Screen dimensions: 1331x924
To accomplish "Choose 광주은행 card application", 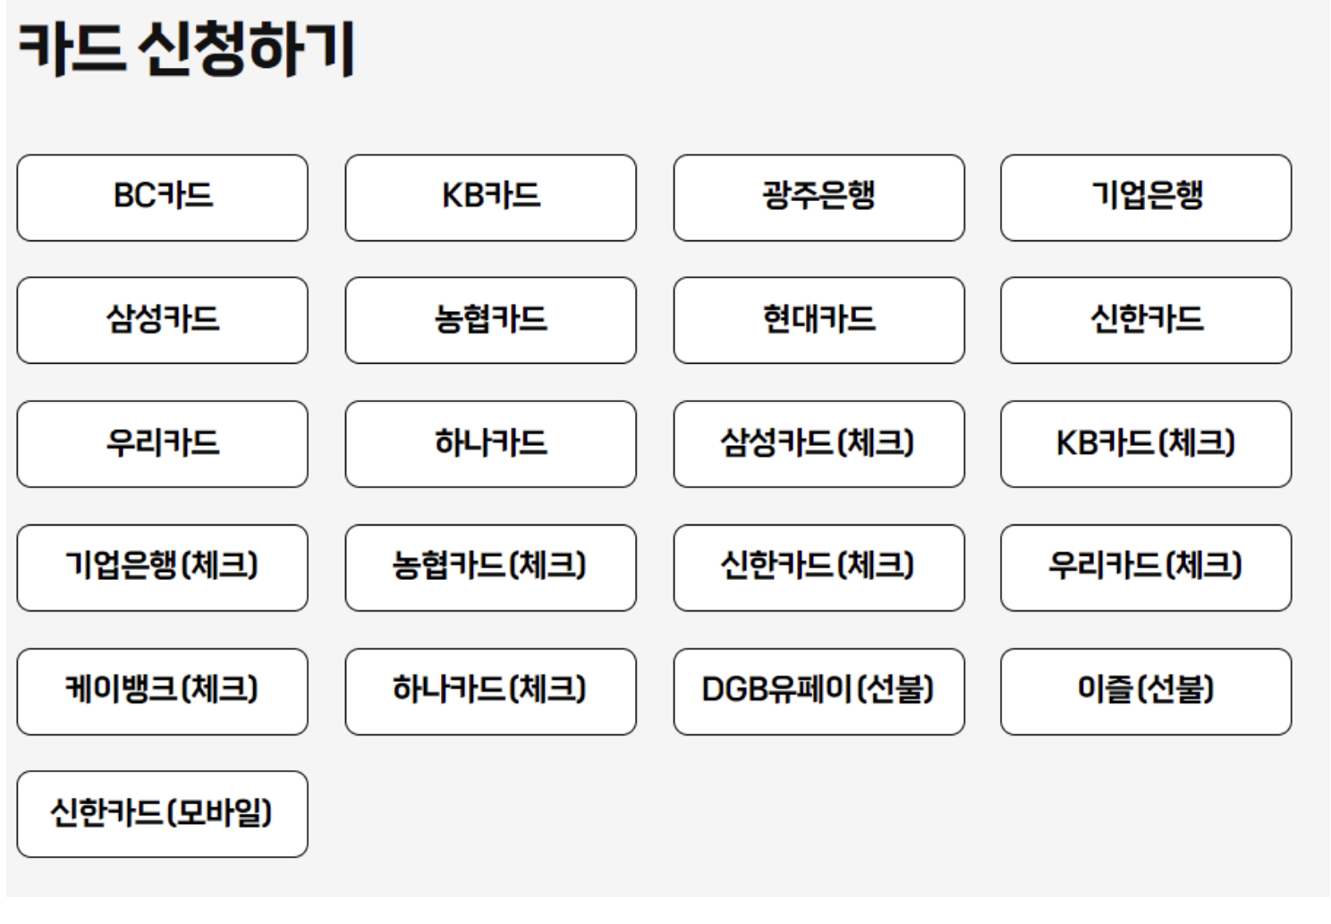I will (x=819, y=197).
